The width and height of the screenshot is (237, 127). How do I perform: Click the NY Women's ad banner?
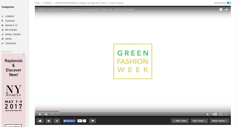[14, 90]
